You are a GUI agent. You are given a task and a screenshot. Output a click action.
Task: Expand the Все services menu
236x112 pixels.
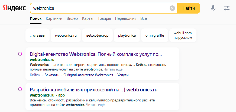[144, 18]
